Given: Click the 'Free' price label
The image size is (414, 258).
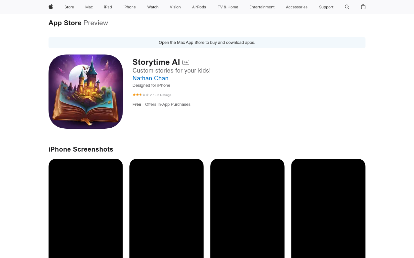Looking at the screenshot, I should [137, 104].
